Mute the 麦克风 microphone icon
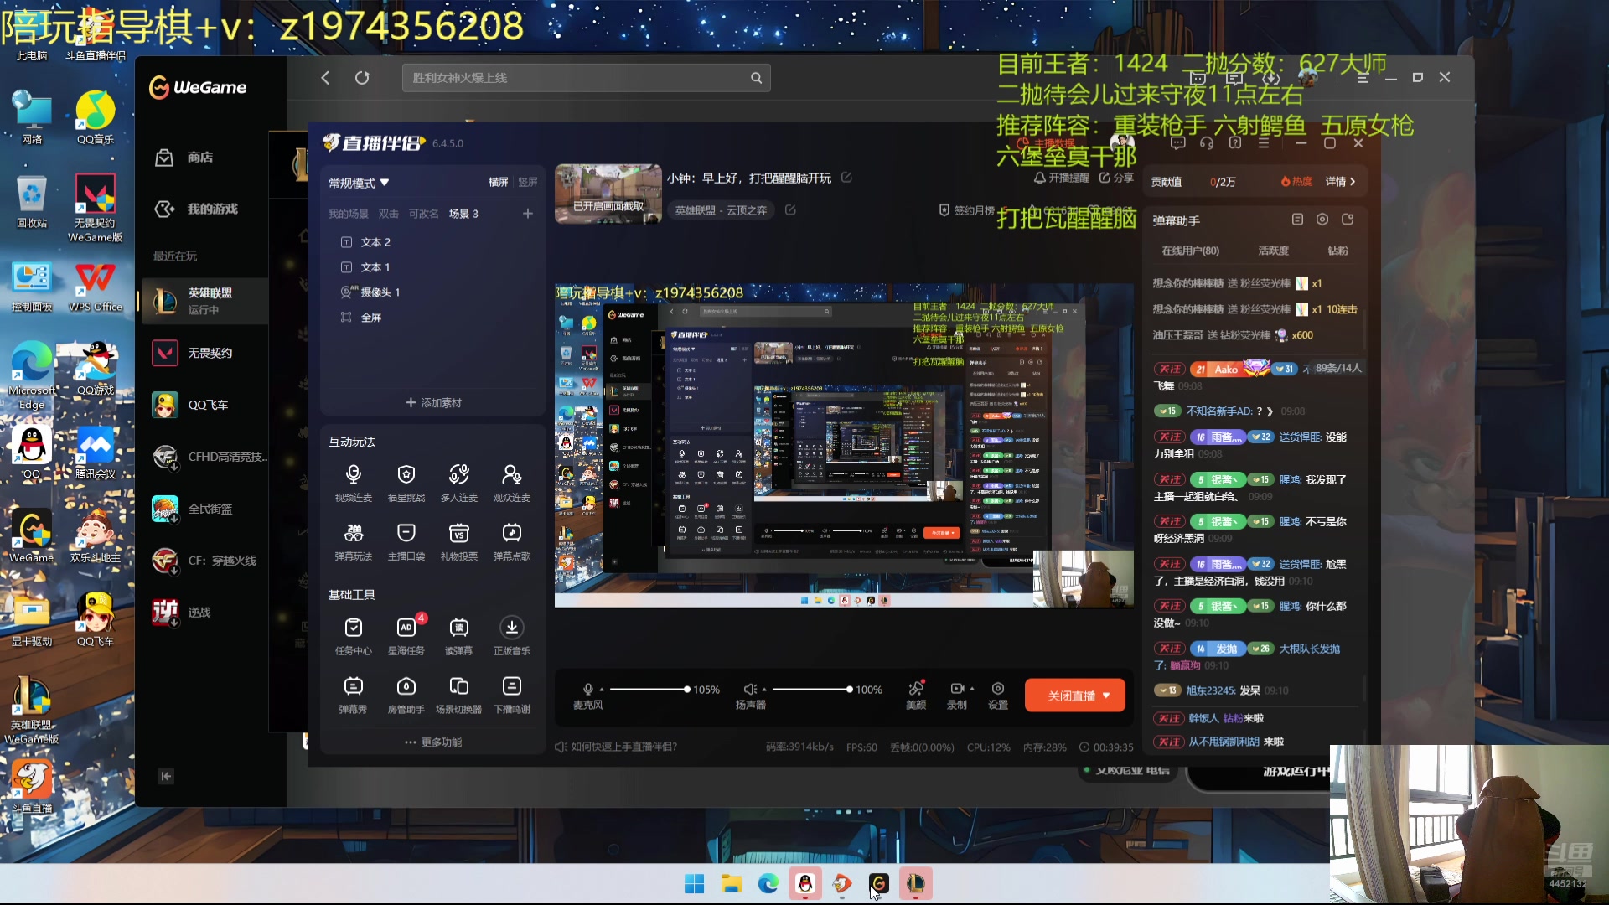The width and height of the screenshot is (1609, 905). (588, 689)
